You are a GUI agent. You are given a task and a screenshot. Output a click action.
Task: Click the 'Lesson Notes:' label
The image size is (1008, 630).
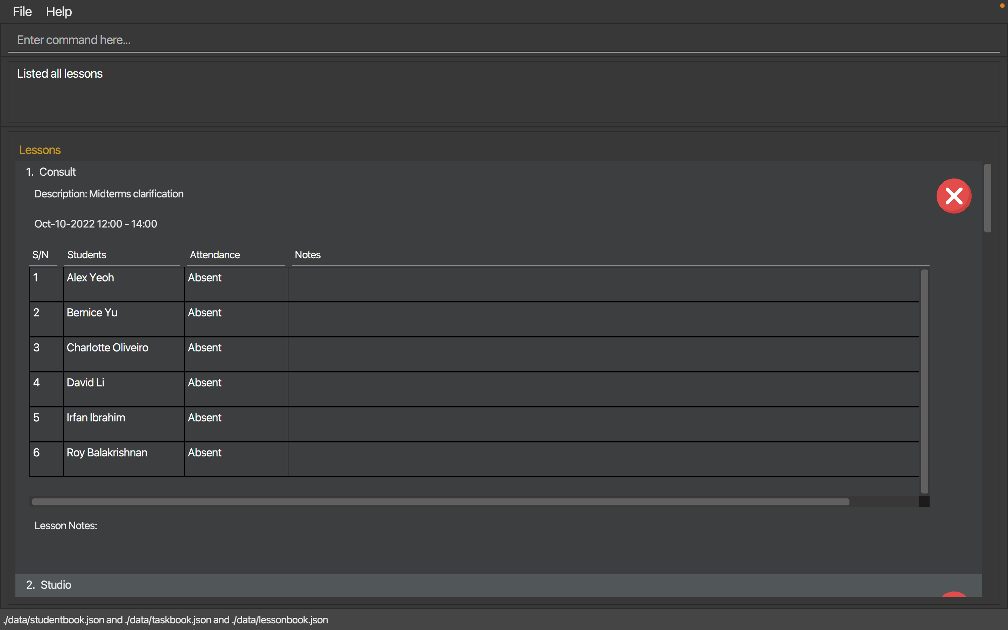[65, 525]
